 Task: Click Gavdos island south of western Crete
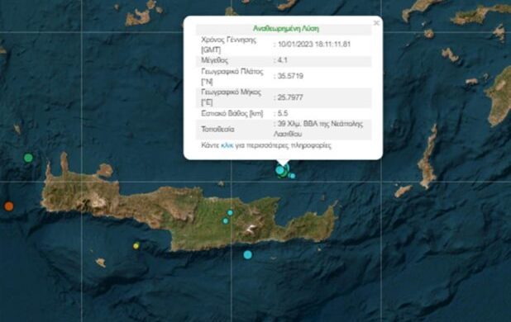(101, 263)
